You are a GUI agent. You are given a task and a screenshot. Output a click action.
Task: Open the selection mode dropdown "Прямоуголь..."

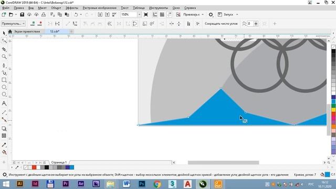(13, 24)
